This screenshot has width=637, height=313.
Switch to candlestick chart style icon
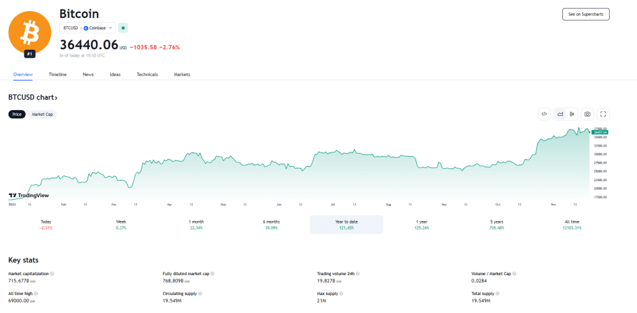571,114
